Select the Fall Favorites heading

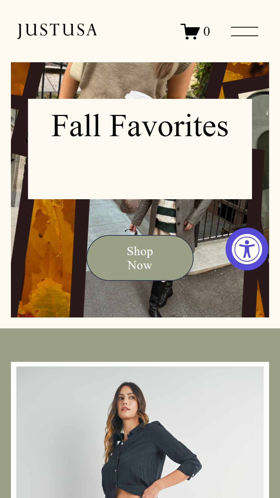(x=140, y=126)
